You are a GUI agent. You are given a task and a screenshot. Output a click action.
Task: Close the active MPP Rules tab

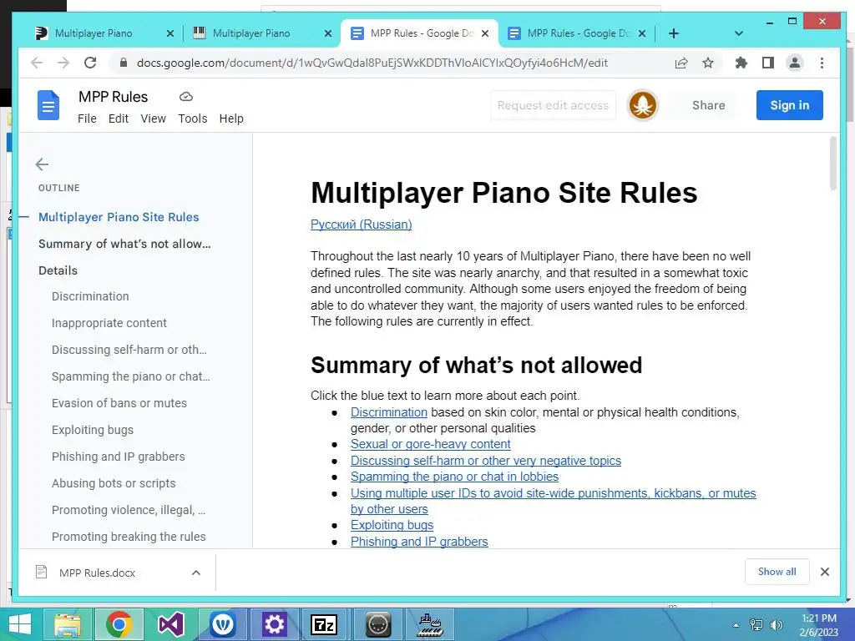coord(485,33)
